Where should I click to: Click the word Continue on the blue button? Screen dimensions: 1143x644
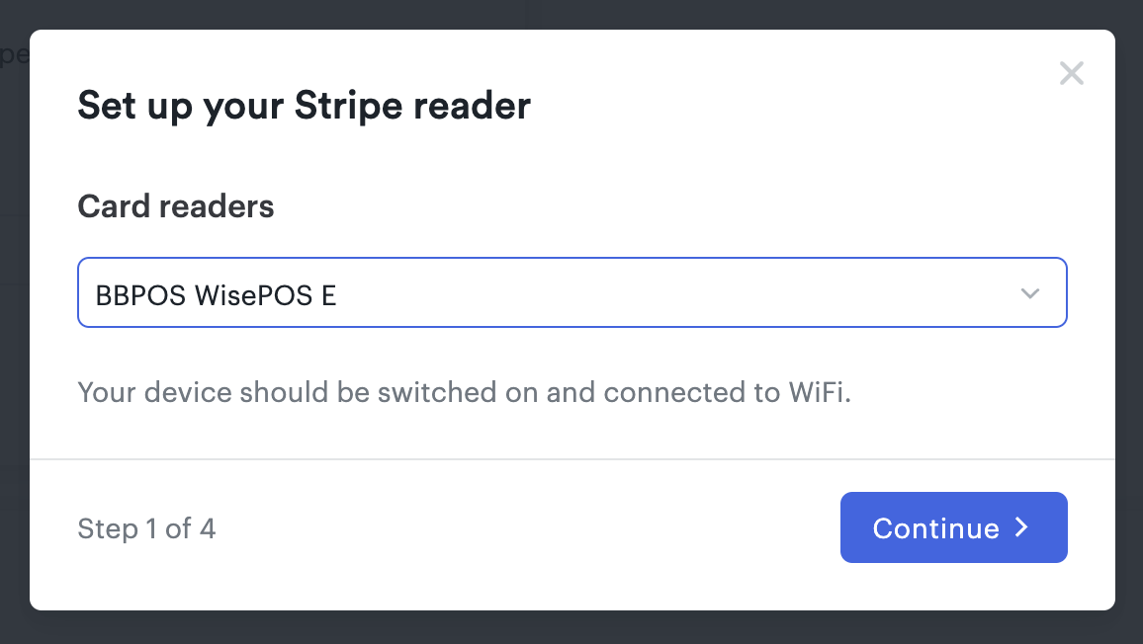click(936, 528)
